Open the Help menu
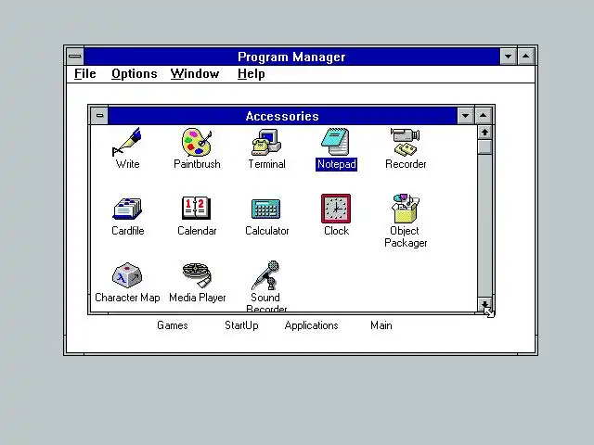The height and width of the screenshot is (445, 594). pyautogui.click(x=252, y=74)
